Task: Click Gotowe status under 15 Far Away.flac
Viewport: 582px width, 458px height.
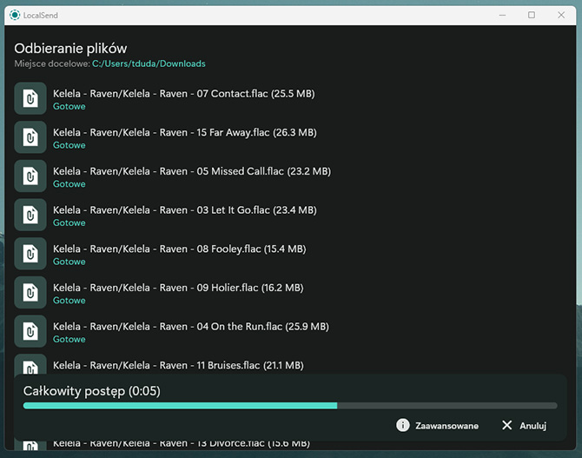Action: click(69, 145)
